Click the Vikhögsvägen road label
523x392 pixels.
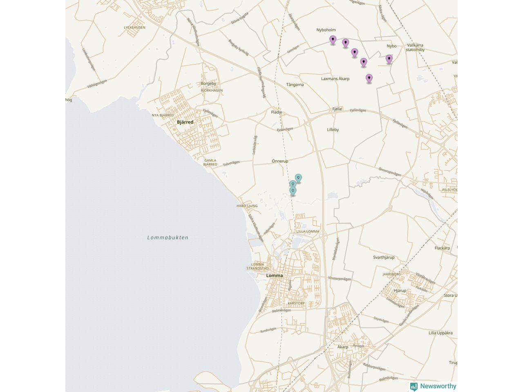[97, 84]
